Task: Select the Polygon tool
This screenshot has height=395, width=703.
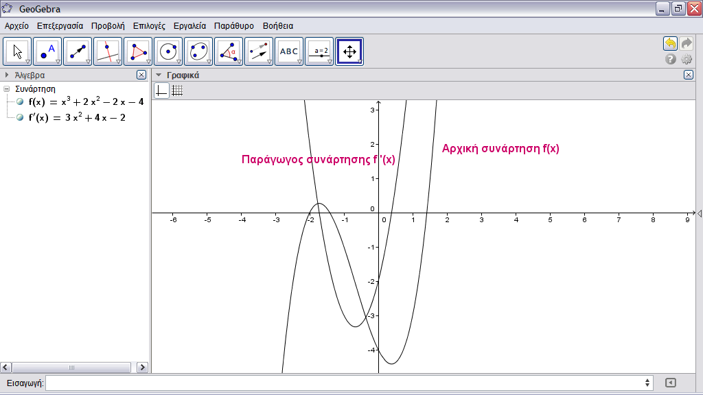Action: [x=137, y=51]
